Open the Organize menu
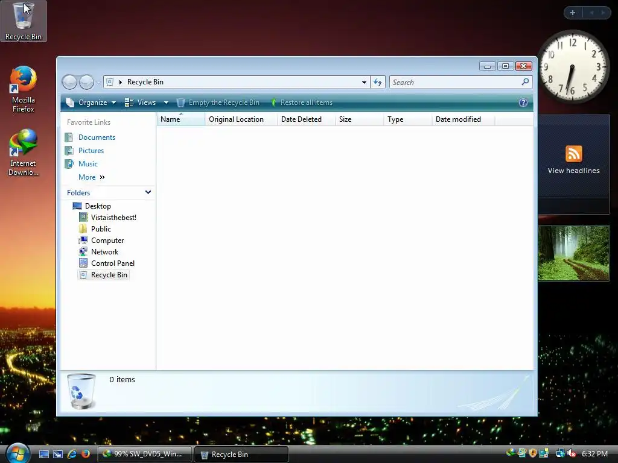This screenshot has width=618, height=463. [91, 102]
